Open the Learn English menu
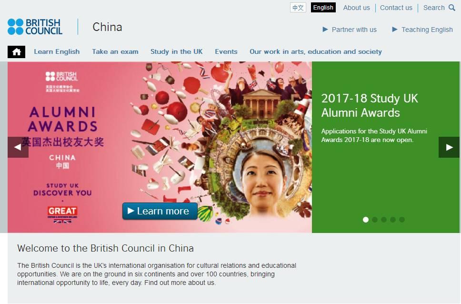The image size is (461, 304). (x=57, y=52)
